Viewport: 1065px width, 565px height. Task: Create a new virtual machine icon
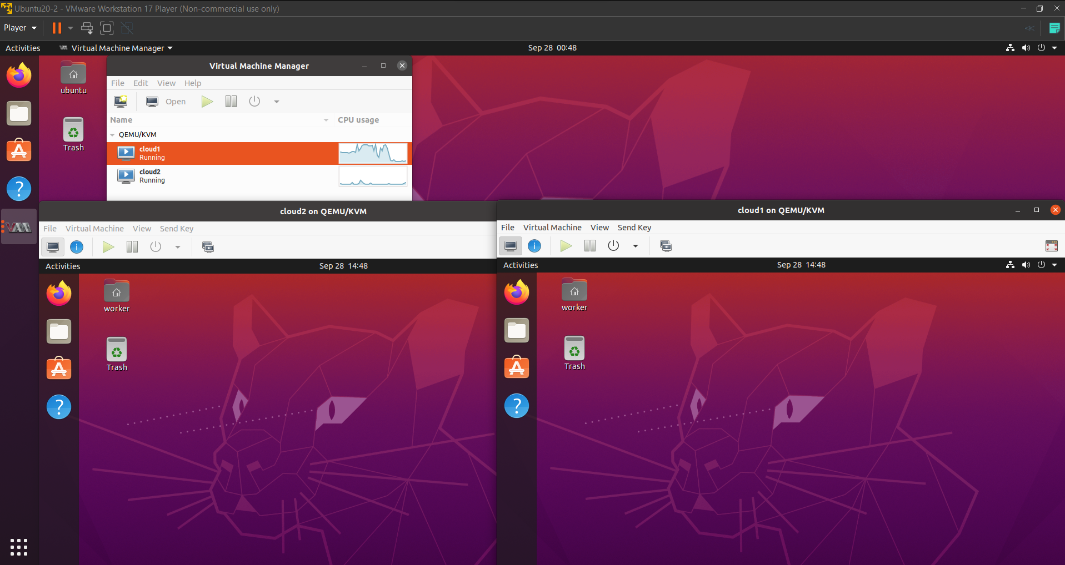[121, 101]
